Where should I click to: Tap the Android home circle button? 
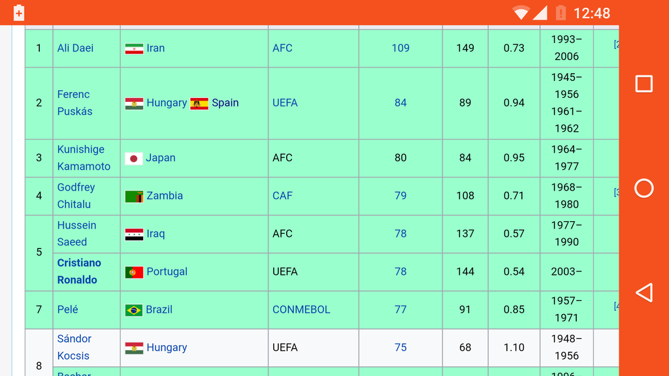(644, 188)
